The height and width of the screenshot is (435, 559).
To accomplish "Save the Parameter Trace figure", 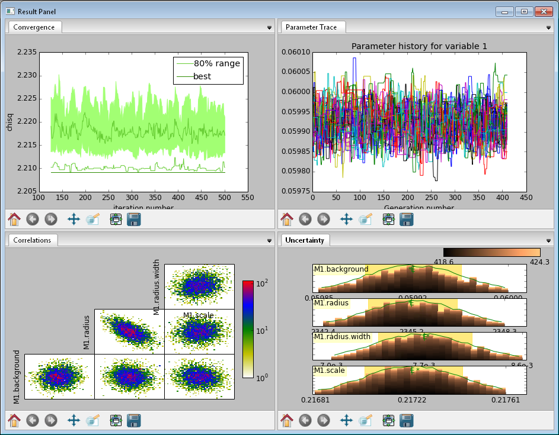I will [407, 220].
